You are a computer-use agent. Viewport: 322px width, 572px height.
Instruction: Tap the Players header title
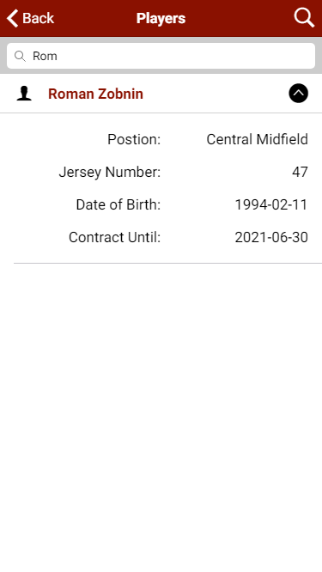(x=161, y=18)
